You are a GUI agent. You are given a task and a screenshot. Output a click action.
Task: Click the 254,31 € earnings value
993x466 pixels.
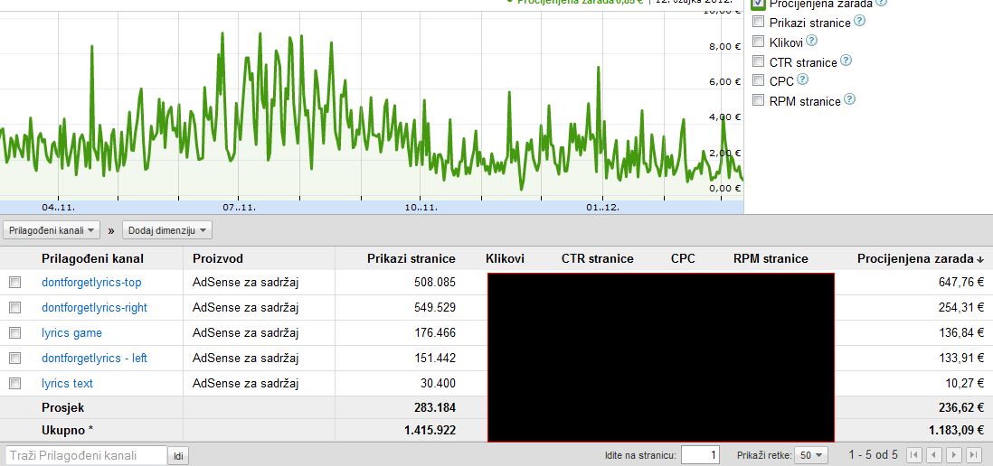point(961,307)
